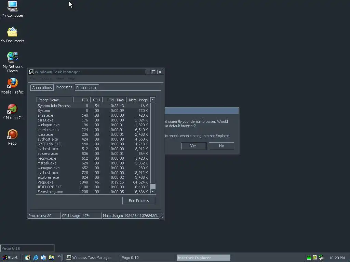The width and height of the screenshot is (350, 262).
Task: Click the folder search quick launch icon
Action: tap(51, 258)
